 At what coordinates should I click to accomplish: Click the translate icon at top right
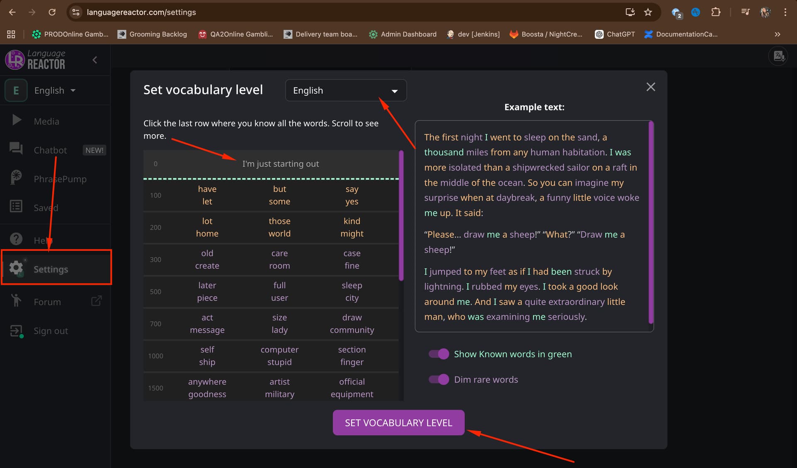tap(778, 56)
